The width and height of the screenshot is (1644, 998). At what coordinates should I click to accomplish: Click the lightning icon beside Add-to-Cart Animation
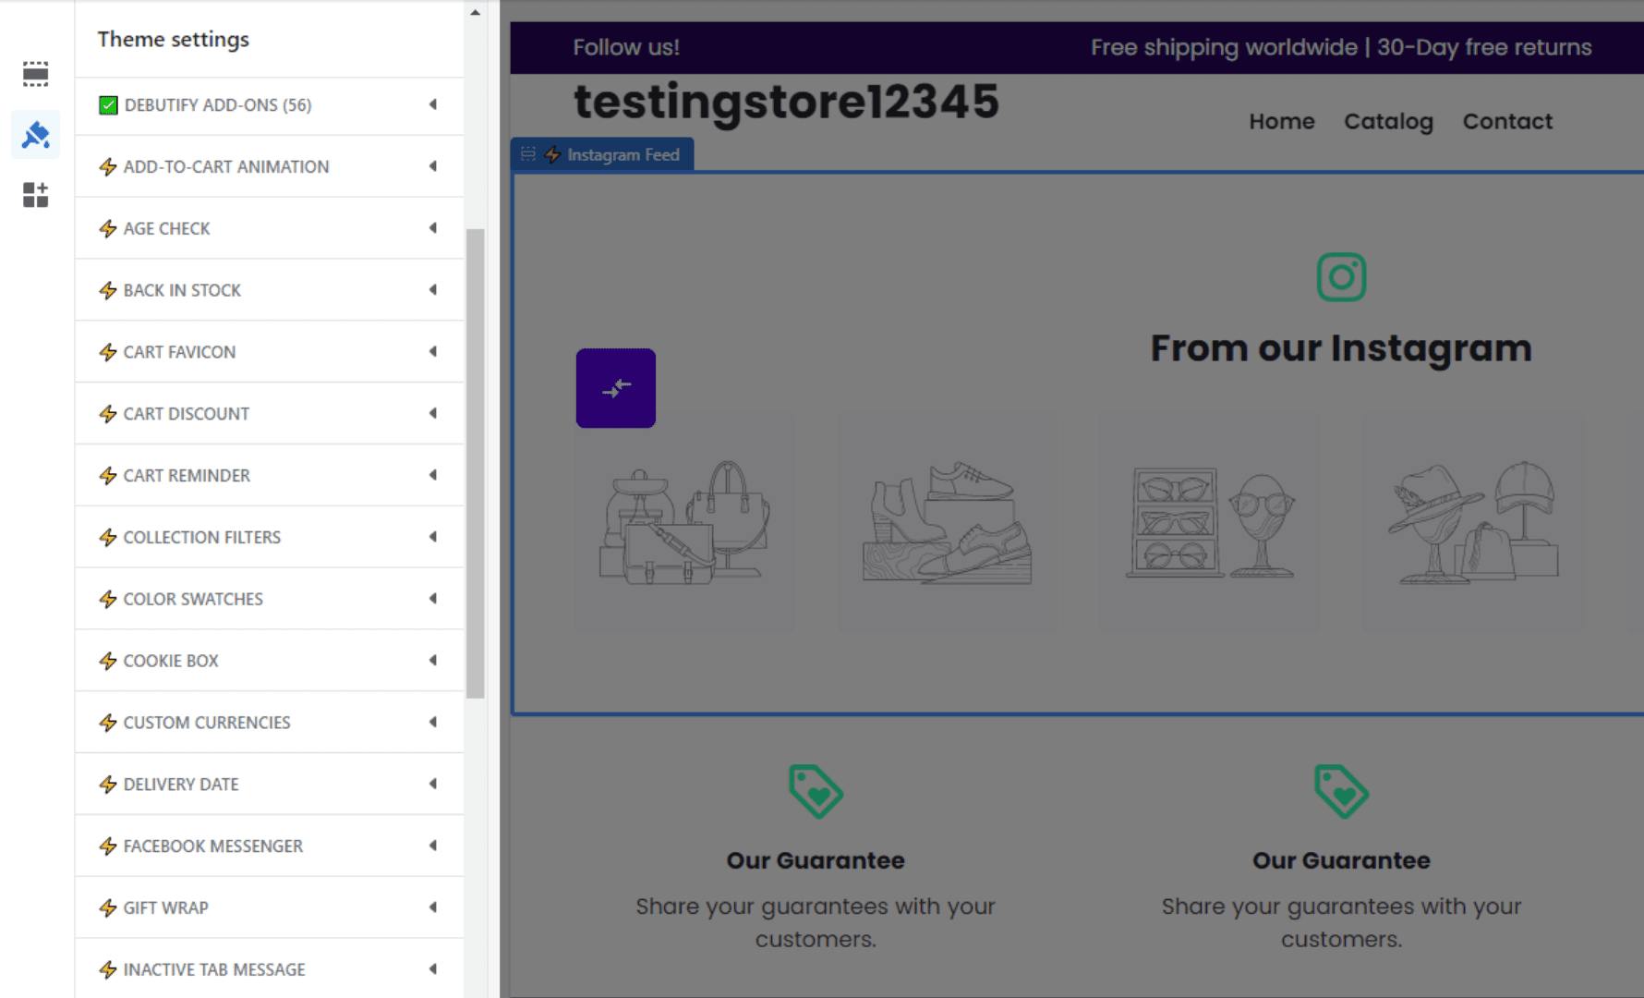pos(108,167)
